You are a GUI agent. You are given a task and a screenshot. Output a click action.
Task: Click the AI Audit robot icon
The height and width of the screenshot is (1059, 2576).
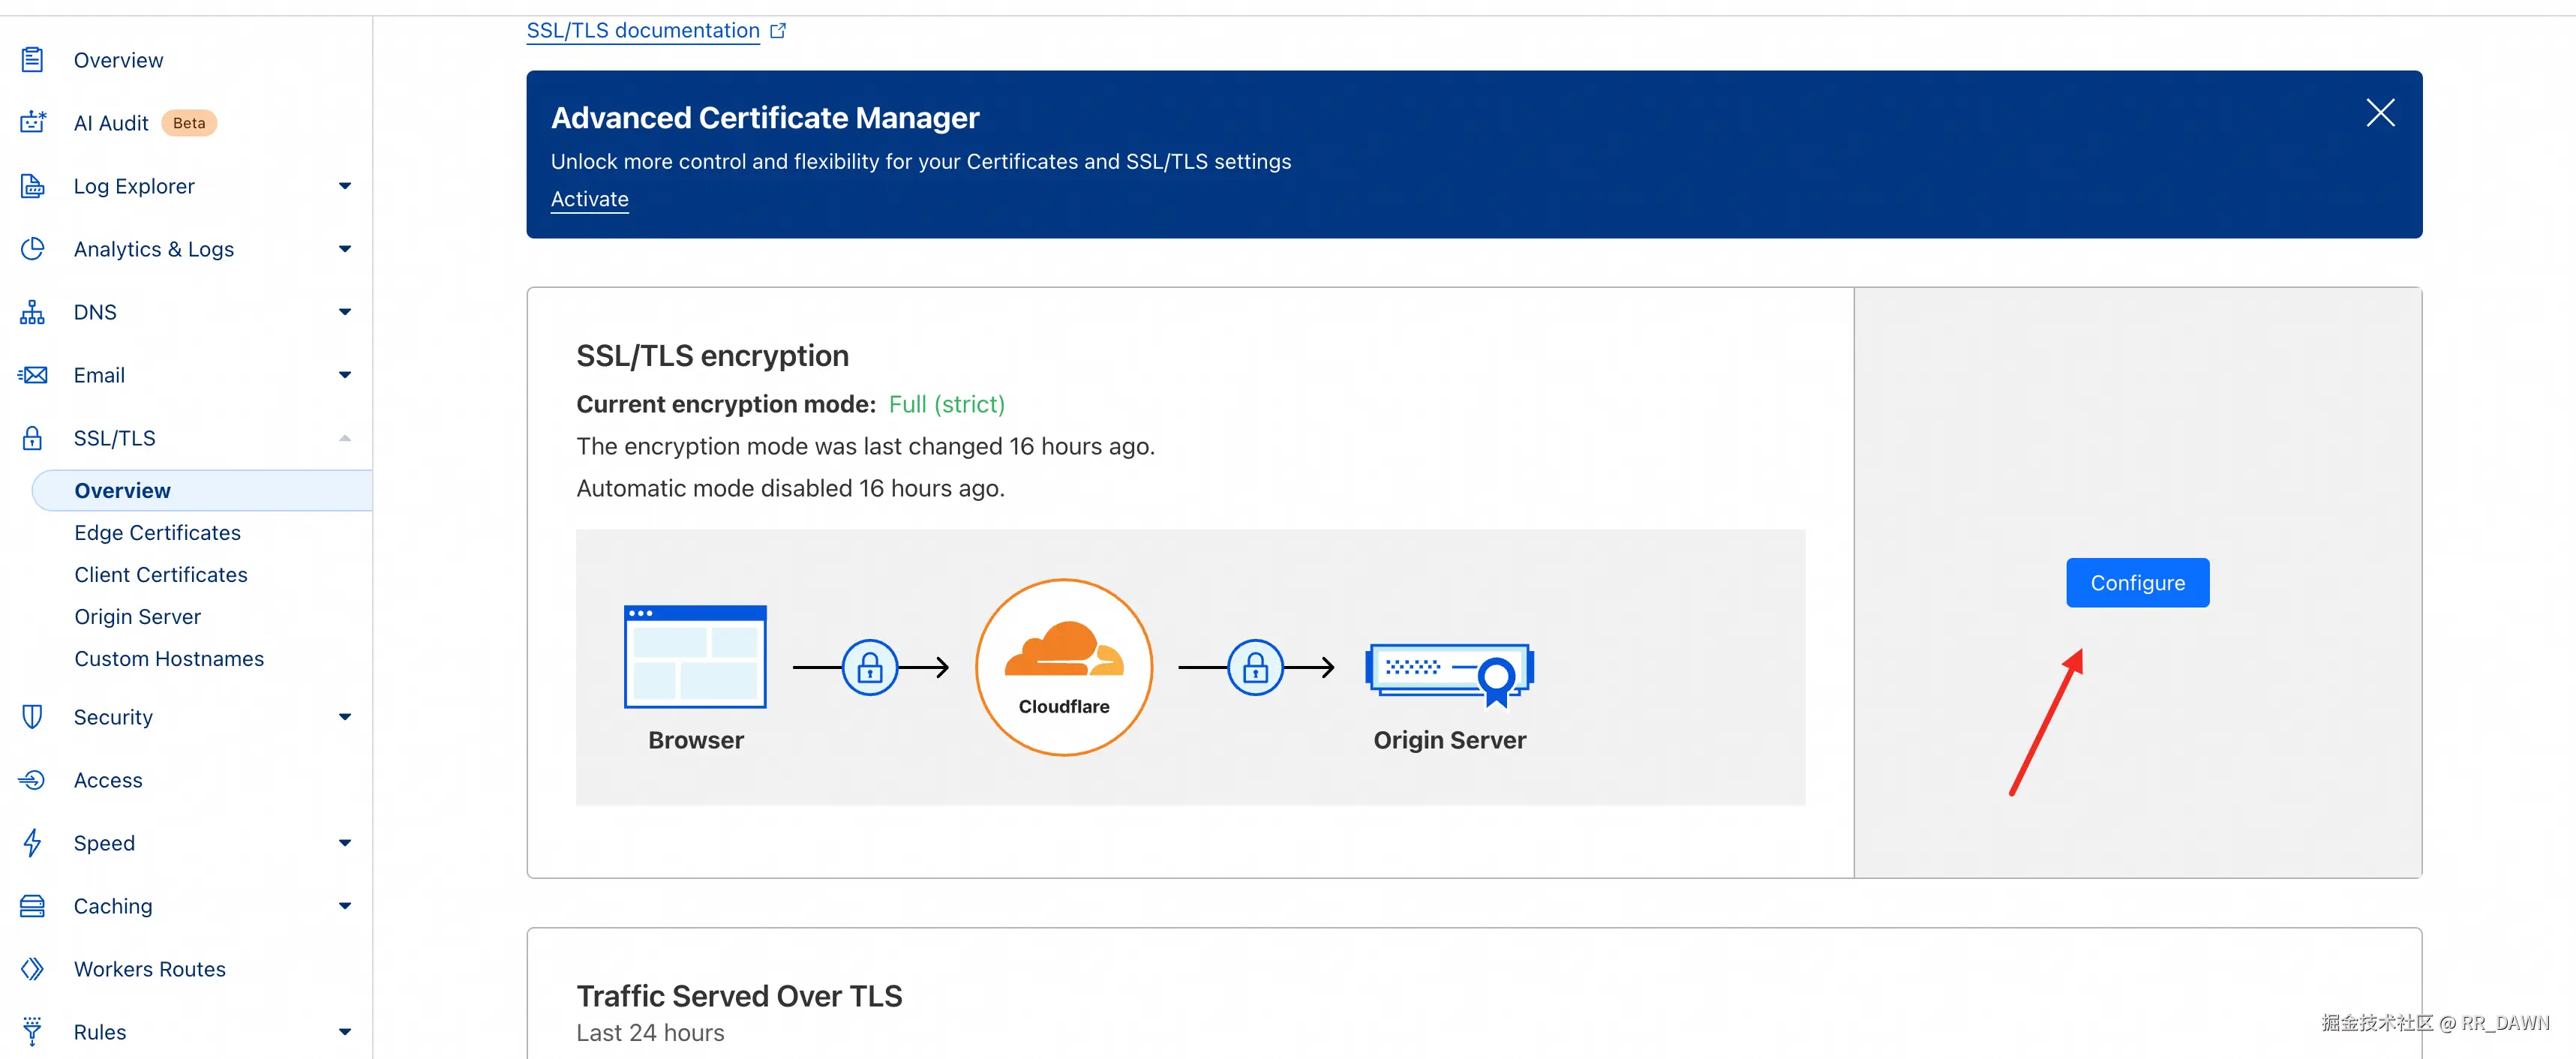32,123
